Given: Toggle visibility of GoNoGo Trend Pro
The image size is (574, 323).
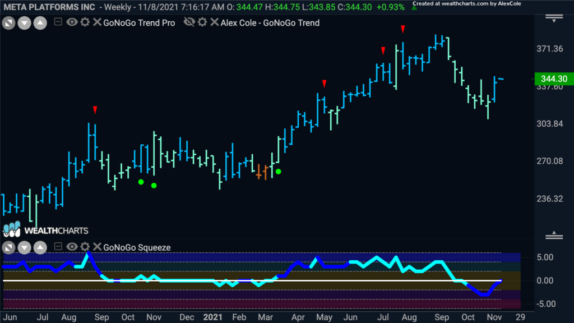Looking at the screenshot, I should (72, 22).
